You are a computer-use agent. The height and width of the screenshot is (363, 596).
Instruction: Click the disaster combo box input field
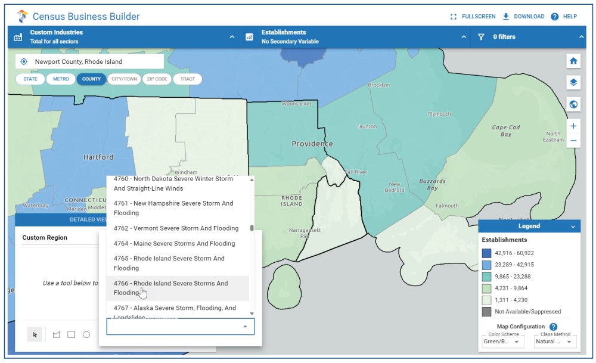[180, 327]
